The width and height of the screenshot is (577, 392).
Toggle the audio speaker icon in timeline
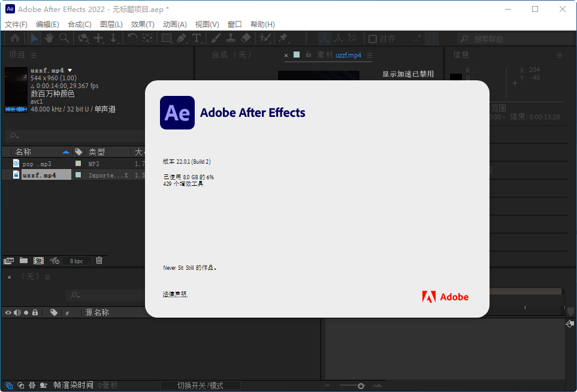point(17,312)
